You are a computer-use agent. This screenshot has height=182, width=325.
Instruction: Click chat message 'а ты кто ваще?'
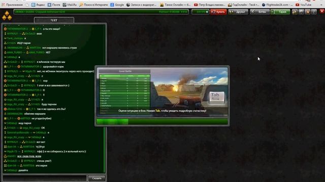[x=52, y=29]
